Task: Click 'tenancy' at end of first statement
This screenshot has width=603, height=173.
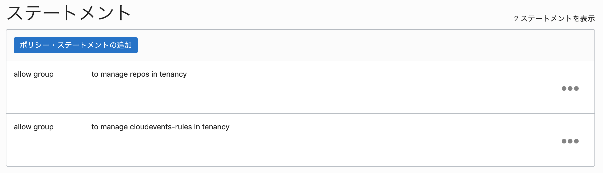Action: 173,74
